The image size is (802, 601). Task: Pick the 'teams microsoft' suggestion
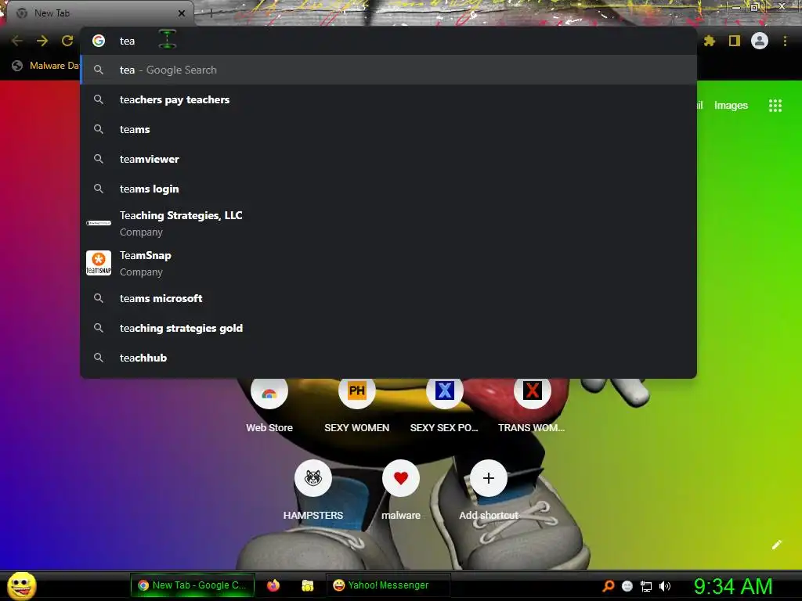pyautogui.click(x=388, y=298)
